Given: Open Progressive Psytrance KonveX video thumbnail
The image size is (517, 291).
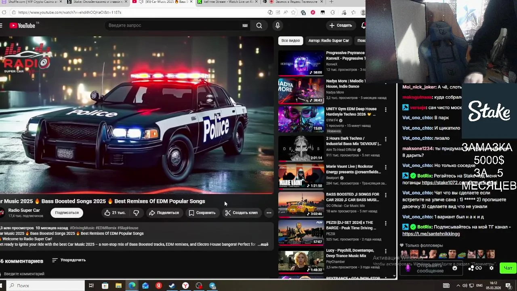Looking at the screenshot, I should [x=301, y=63].
